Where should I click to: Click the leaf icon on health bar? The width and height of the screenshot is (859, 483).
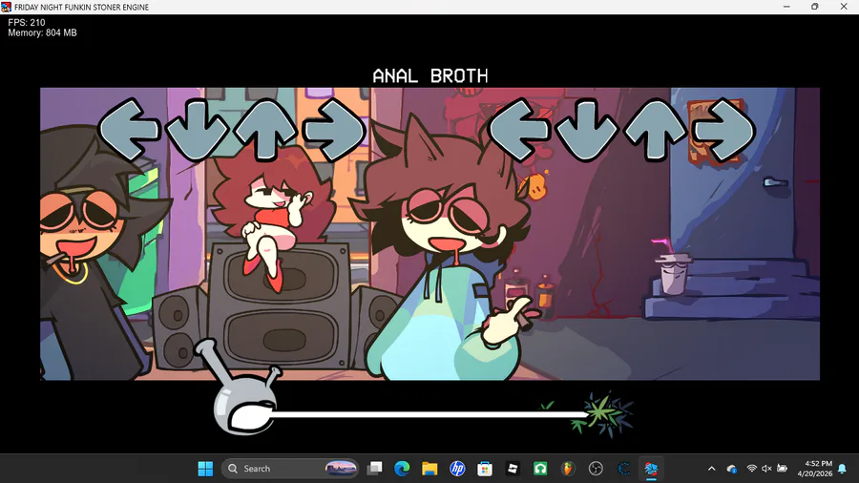point(601,414)
